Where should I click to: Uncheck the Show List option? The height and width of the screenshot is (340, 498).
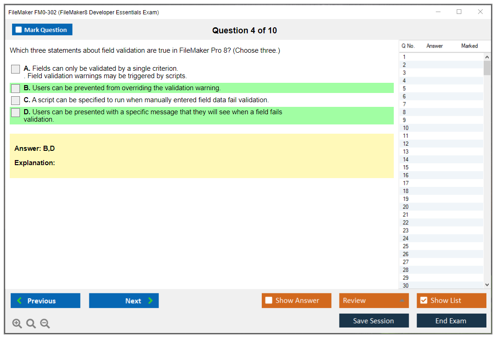[x=423, y=301]
